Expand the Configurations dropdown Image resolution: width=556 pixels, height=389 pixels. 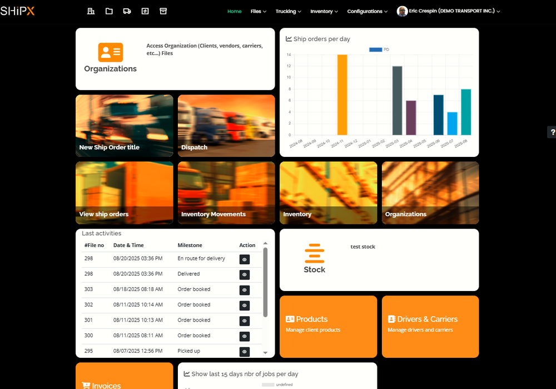pyautogui.click(x=367, y=11)
